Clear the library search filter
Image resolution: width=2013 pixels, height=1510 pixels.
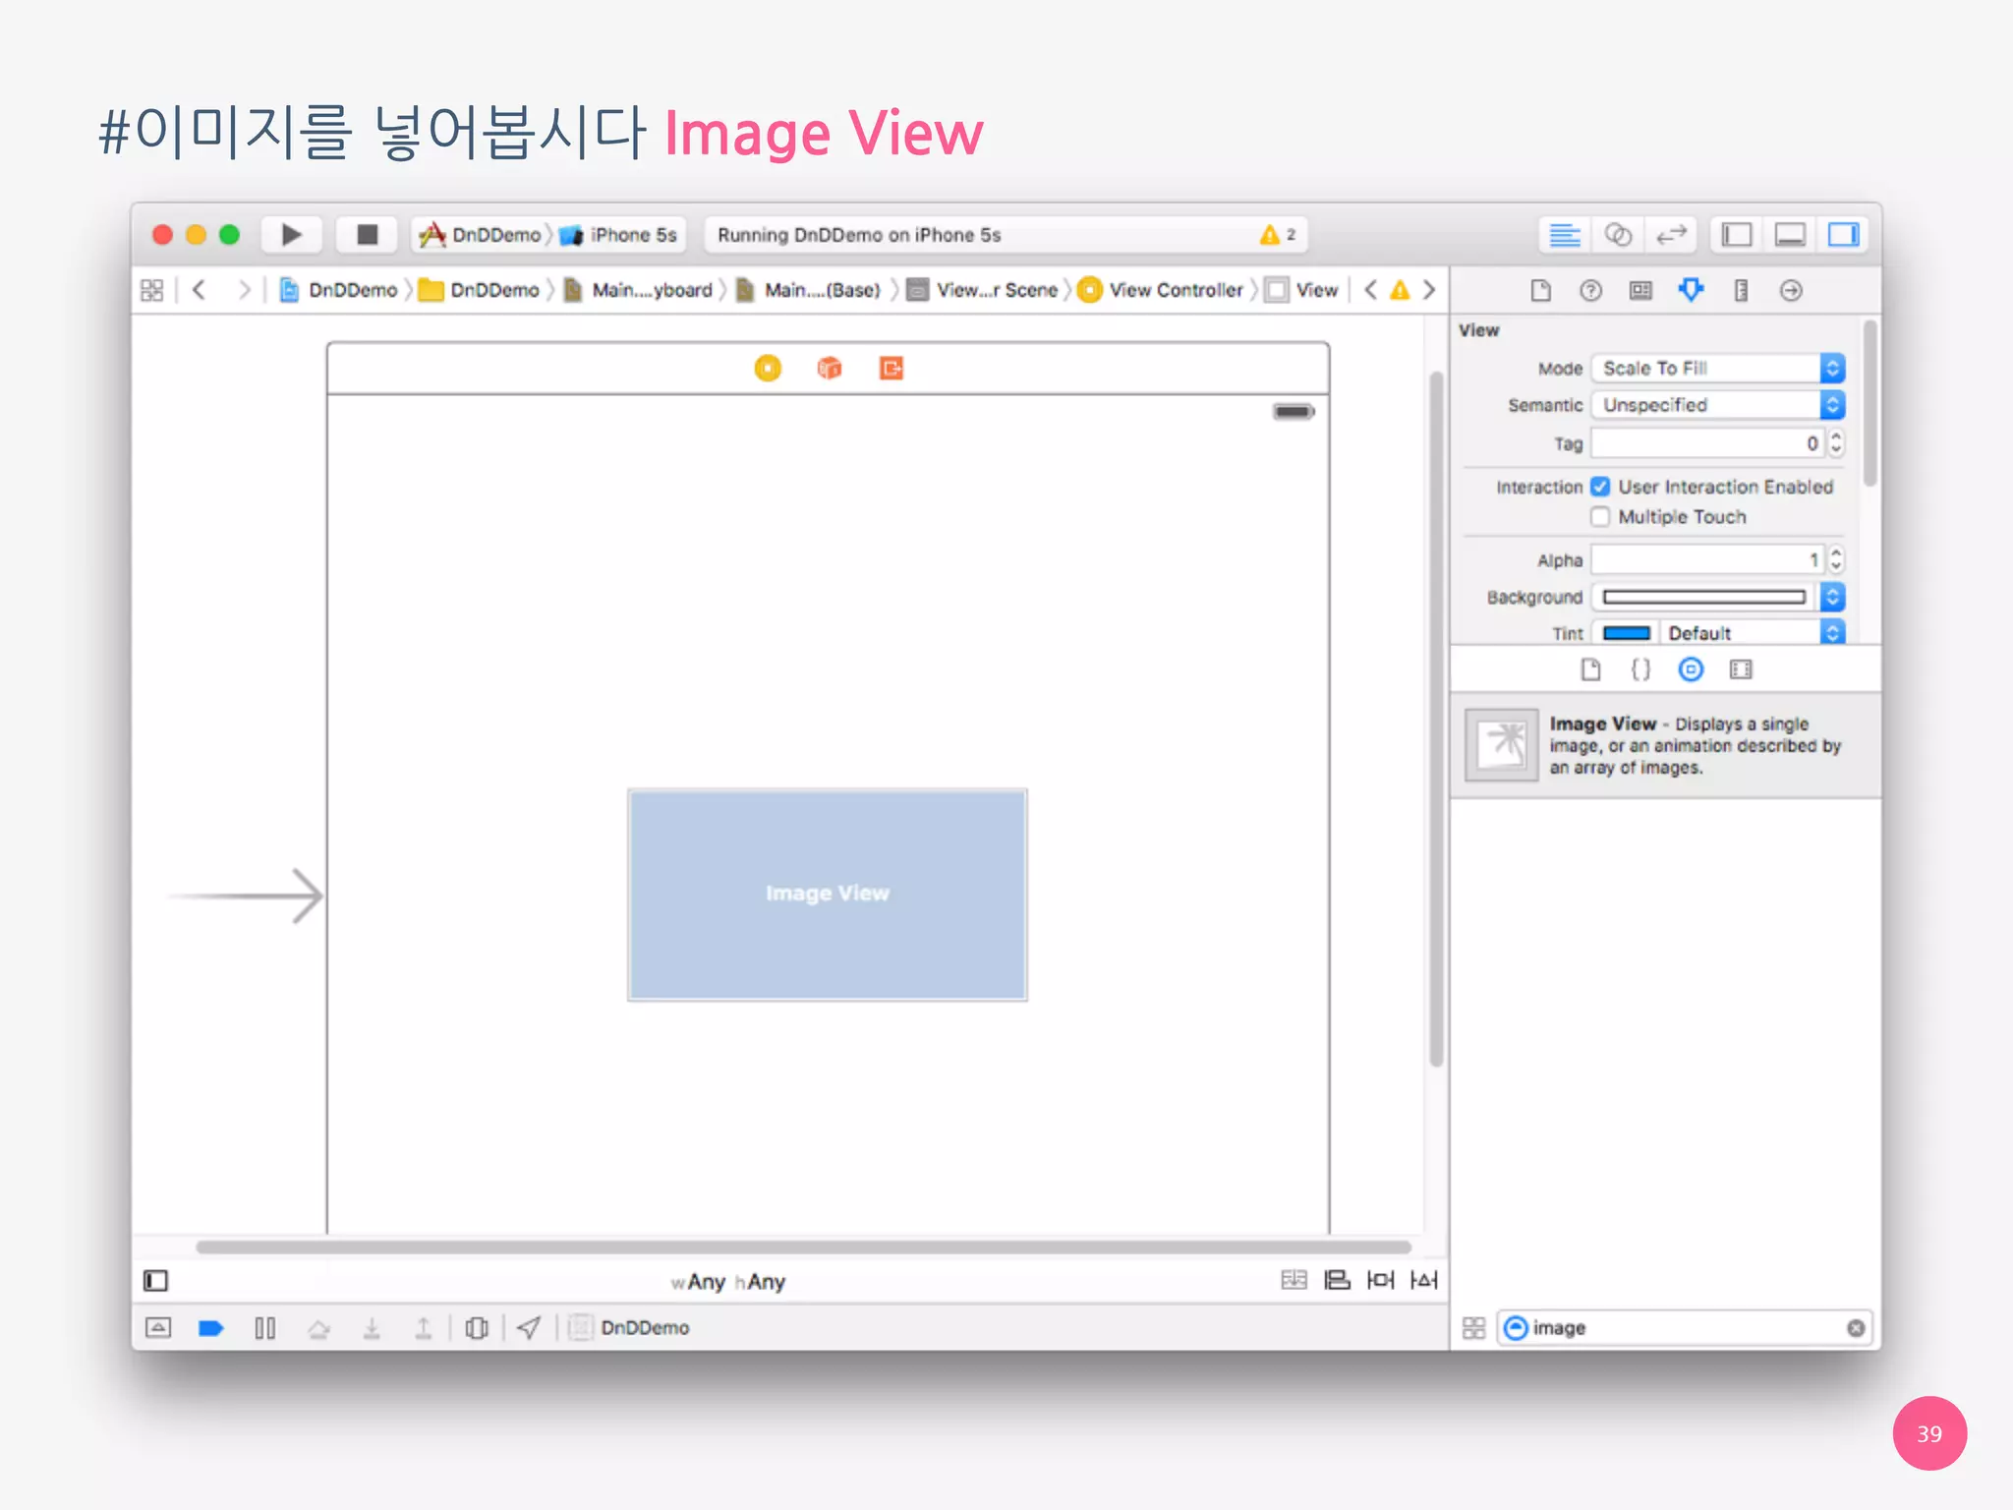click(1855, 1328)
